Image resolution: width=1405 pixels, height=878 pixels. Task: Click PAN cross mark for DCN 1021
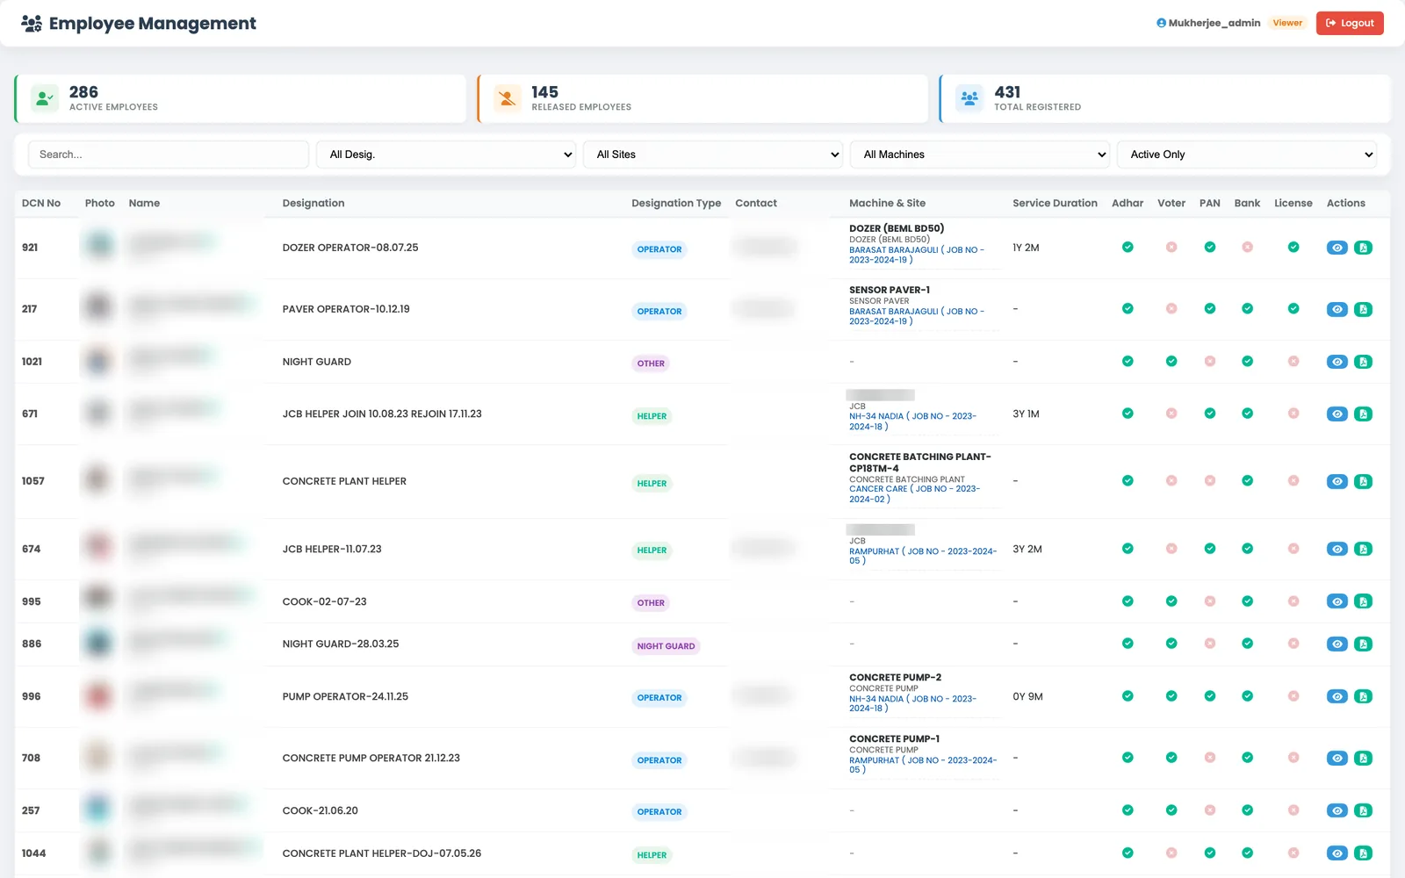click(x=1210, y=362)
